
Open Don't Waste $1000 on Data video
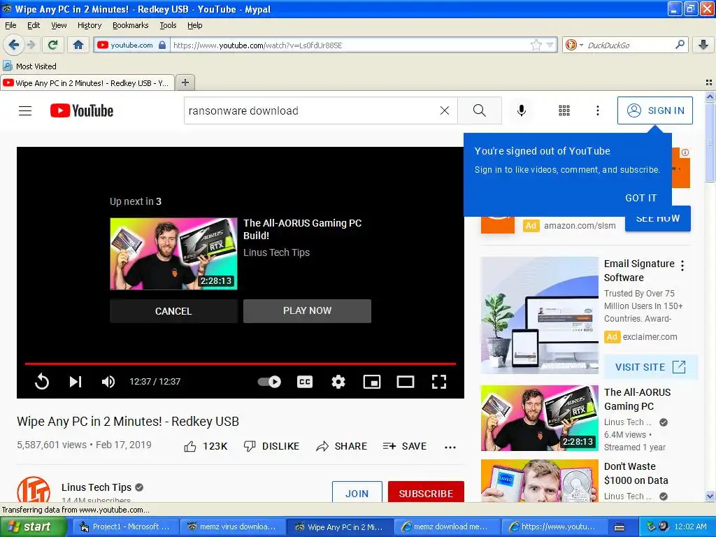[539, 481]
